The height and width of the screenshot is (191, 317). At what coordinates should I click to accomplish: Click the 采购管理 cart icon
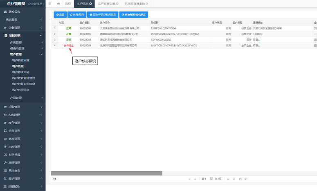pyautogui.click(x=5, y=107)
